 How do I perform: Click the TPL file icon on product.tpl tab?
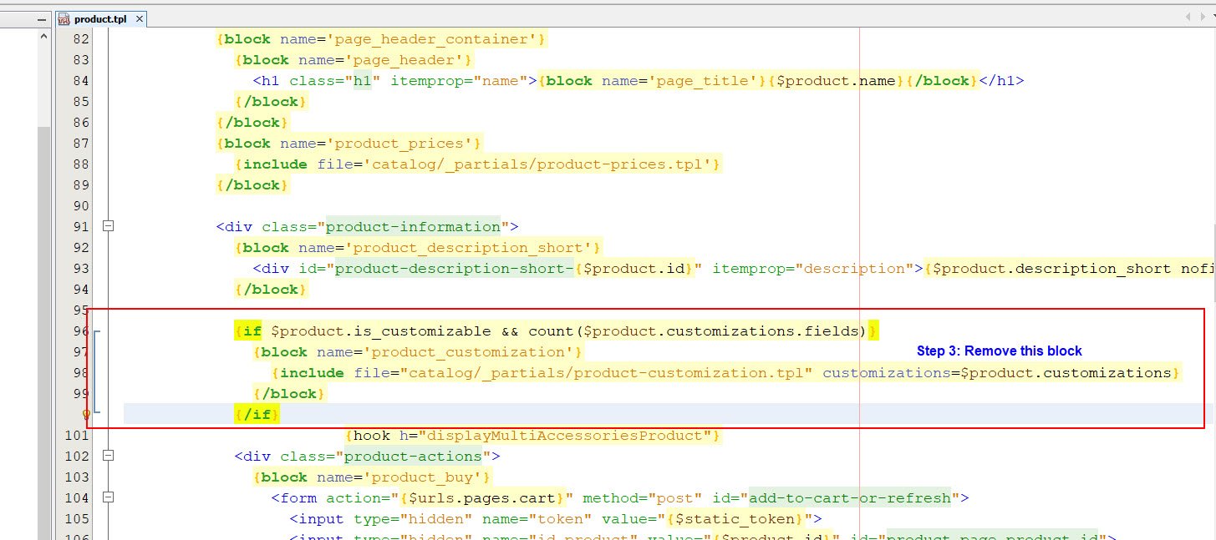[x=64, y=18]
